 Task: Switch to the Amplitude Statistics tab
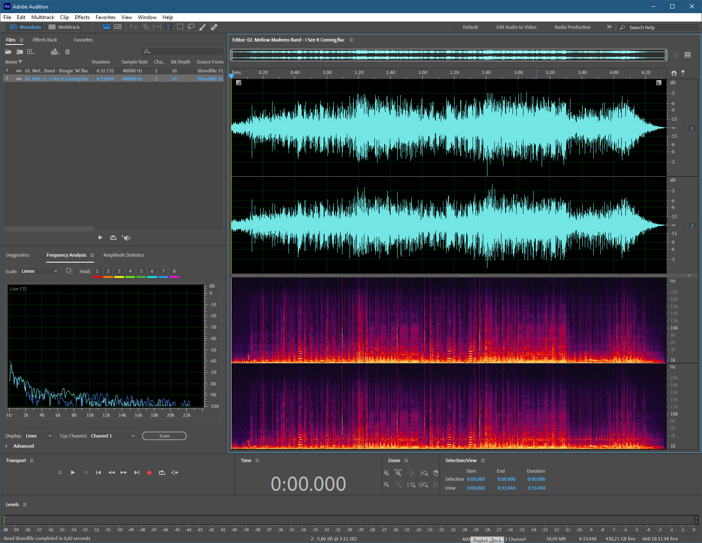tap(124, 255)
